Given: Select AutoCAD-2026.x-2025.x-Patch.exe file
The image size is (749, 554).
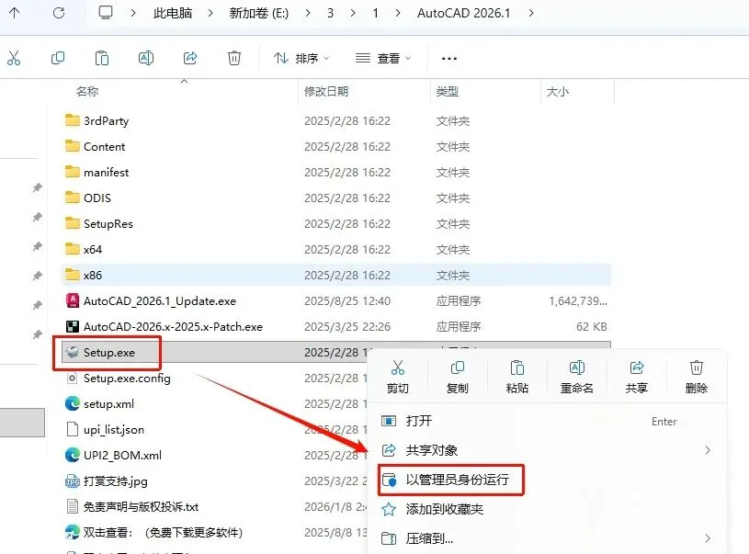Looking at the screenshot, I should pos(336,327).
